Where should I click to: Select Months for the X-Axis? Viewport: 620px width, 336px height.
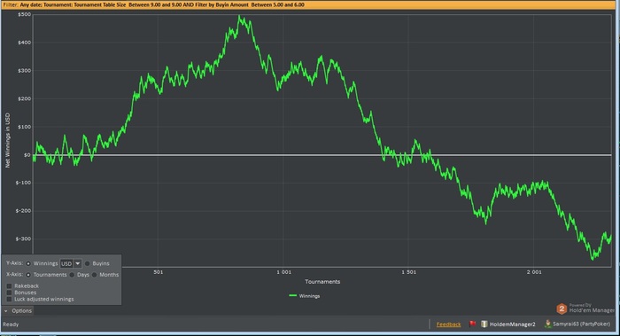click(x=95, y=275)
